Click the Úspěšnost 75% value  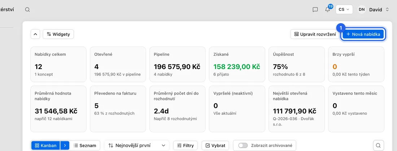point(280,67)
